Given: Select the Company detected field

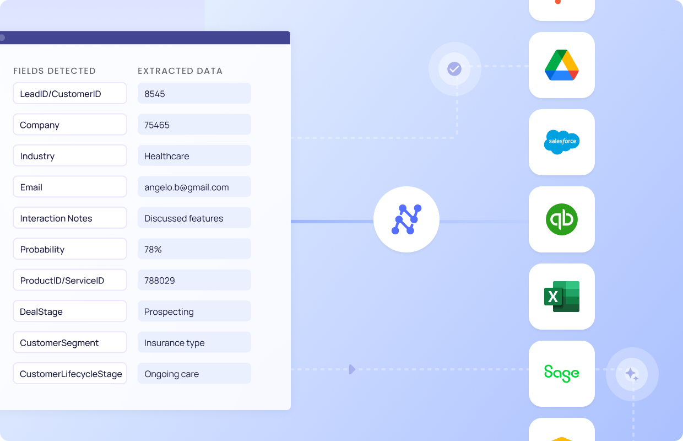Looking at the screenshot, I should (x=70, y=125).
